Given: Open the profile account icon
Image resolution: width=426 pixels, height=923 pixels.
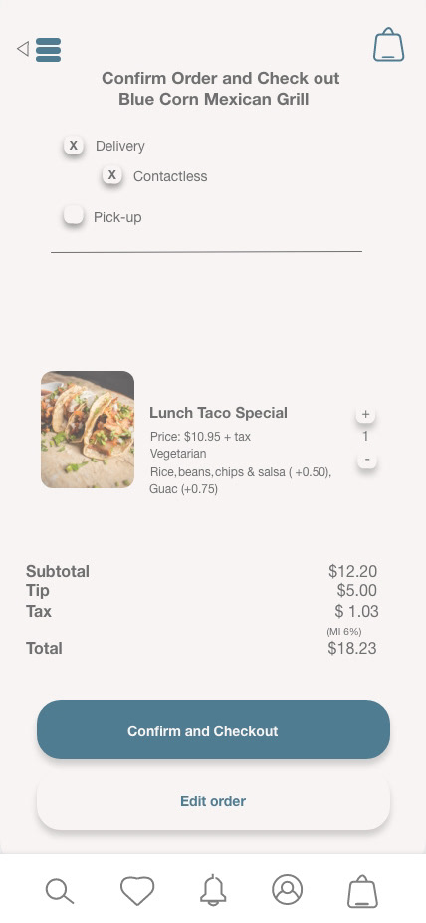Looking at the screenshot, I should click(x=288, y=889).
